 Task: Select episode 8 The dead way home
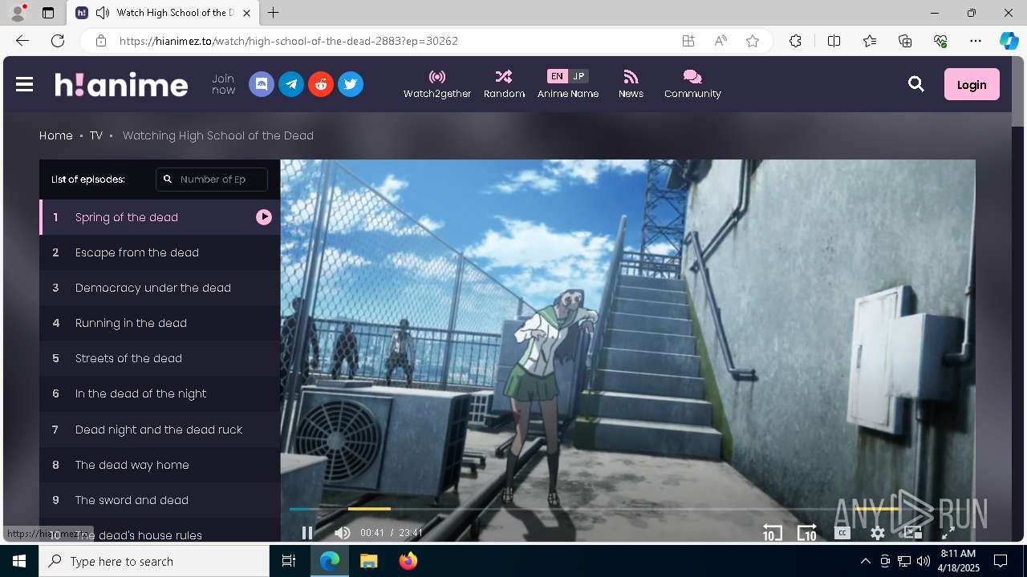(x=160, y=465)
